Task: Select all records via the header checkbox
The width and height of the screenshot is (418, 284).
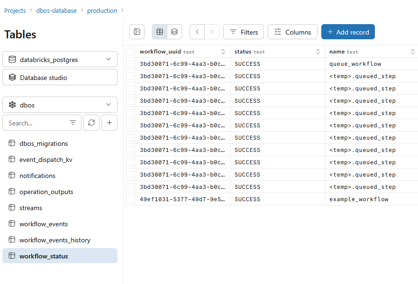Action: [130, 52]
